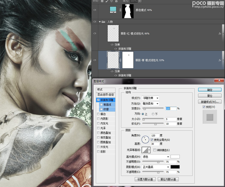Viewport: 225px width, 187px height.
Task: Hide 斜面和浮雕 effect under 眼影-红 layer
Action: click(x=116, y=49)
